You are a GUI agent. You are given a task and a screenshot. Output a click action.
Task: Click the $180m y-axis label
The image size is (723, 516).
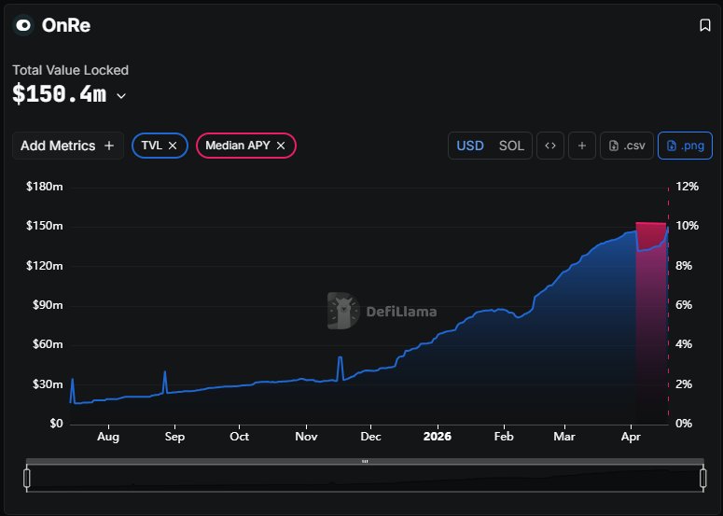click(44, 187)
